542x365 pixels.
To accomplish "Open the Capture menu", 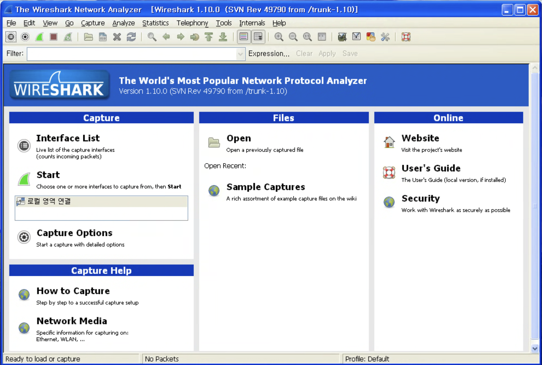I will (93, 23).
